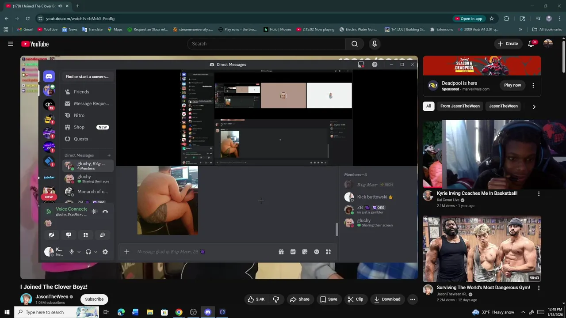Viewport: 566px width, 318px height.
Task: Open the Chrome apps grid in bookmarks bar
Action: [x=6, y=29]
